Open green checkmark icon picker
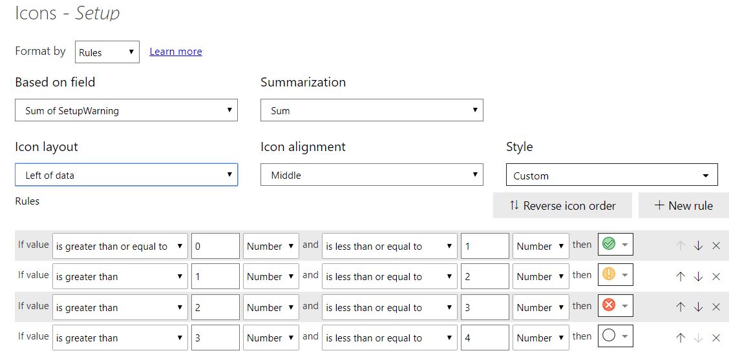742x364 pixels. click(x=615, y=245)
